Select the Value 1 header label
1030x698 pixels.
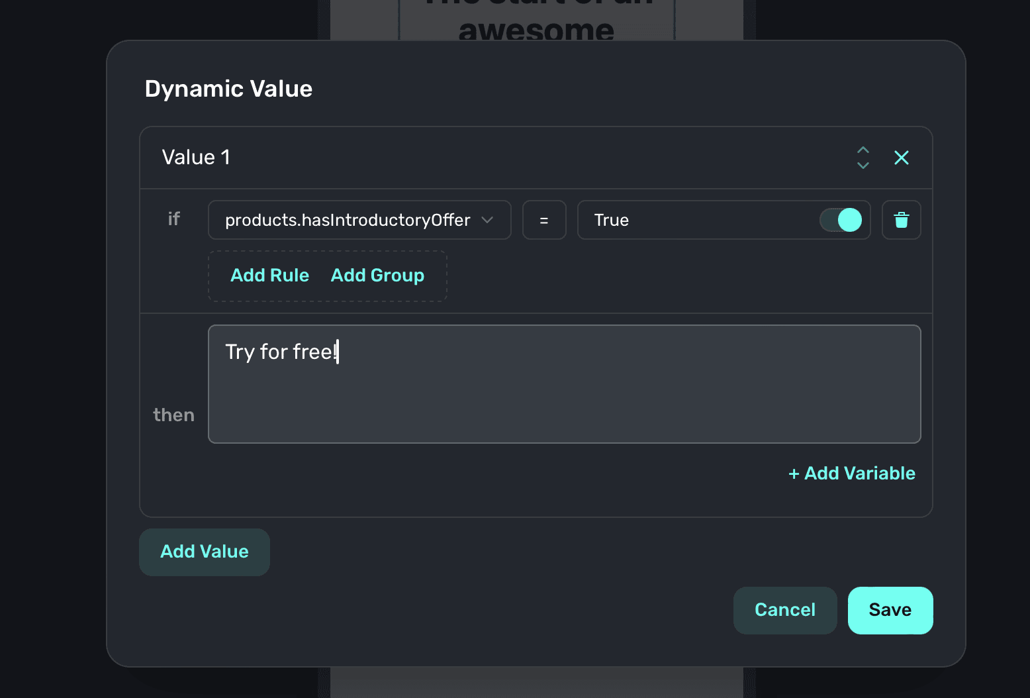[x=196, y=158]
